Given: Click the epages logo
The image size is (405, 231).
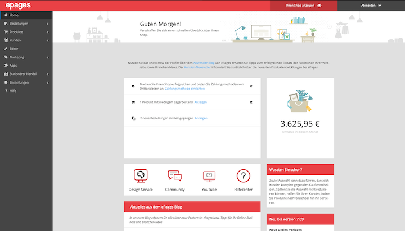Looking at the screenshot, I should (x=19, y=5).
